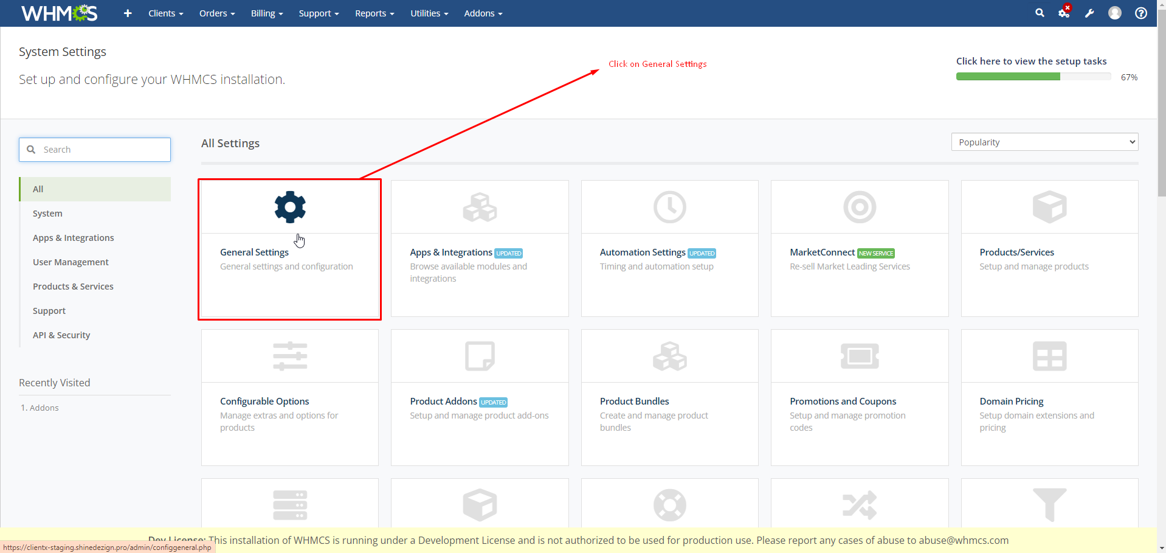Expand the Billing dropdown menu
1166x553 pixels.
pyautogui.click(x=267, y=13)
